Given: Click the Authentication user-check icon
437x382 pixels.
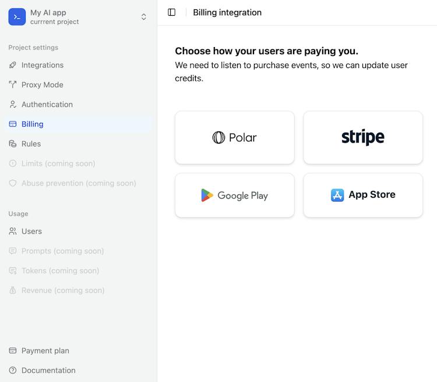Looking at the screenshot, I should (x=13, y=104).
